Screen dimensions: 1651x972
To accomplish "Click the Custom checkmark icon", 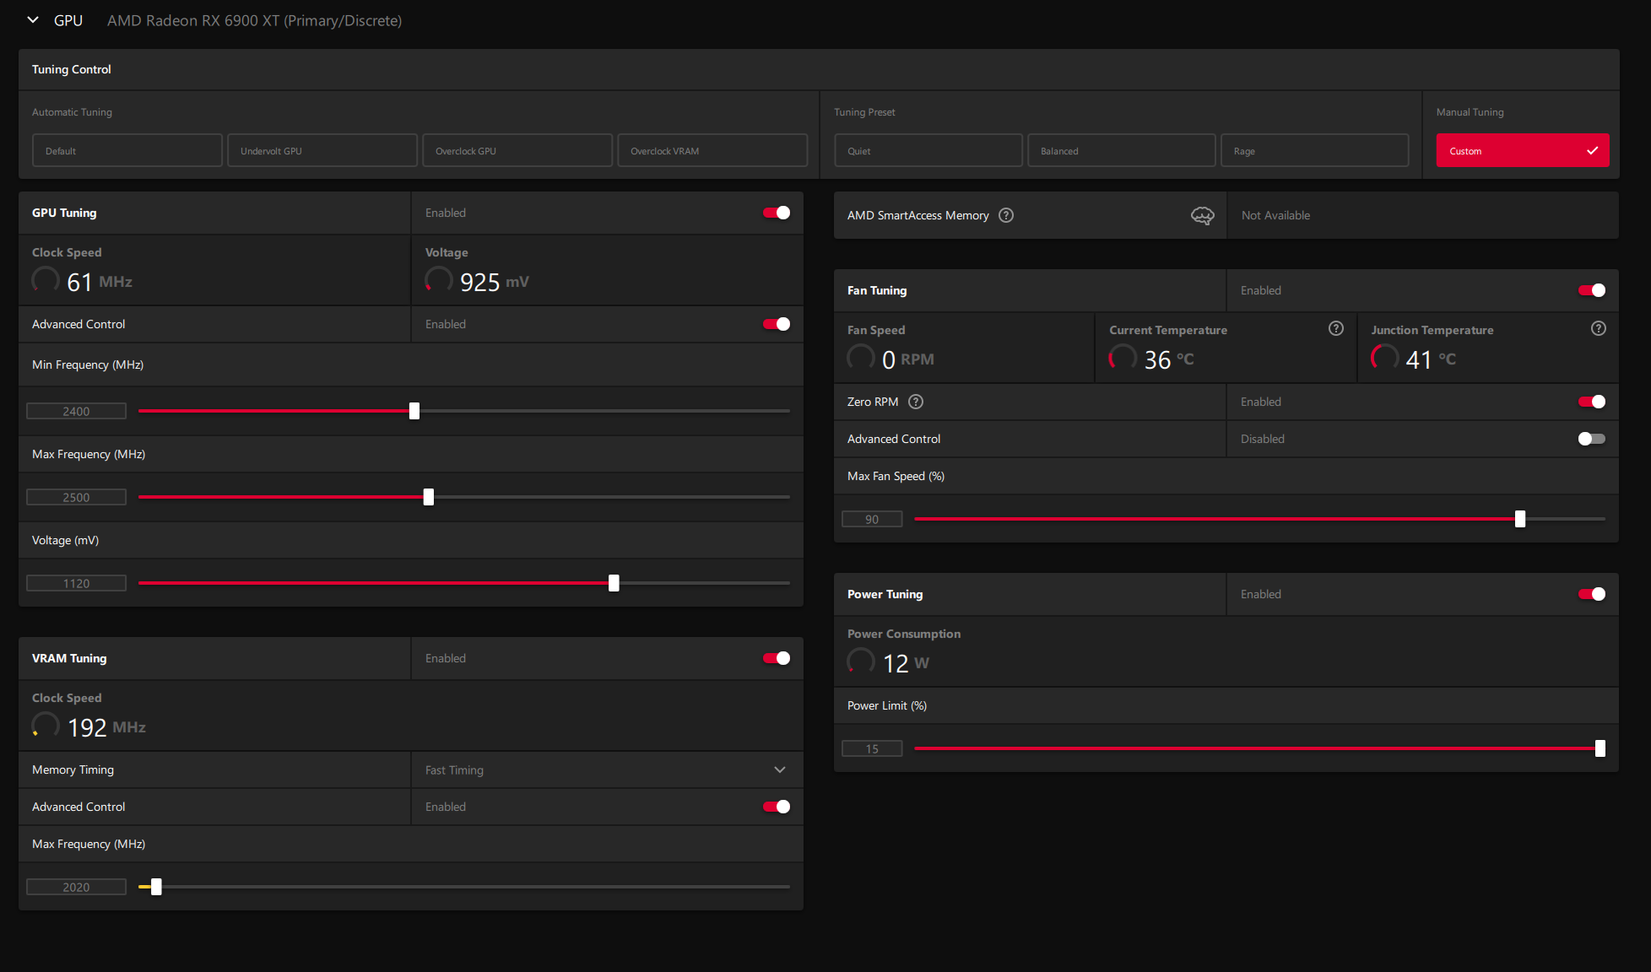I will point(1592,151).
